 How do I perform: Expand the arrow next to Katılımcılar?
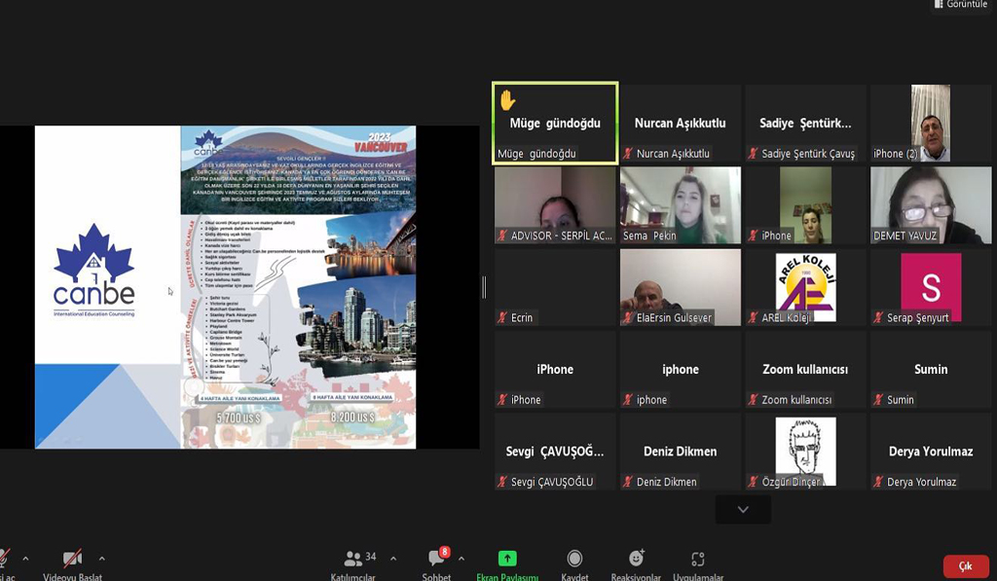393,559
